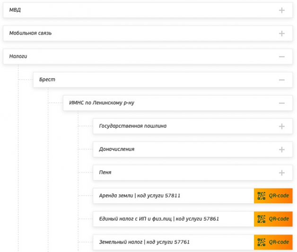Click the plus icon beside Государственная пошлина

pos(282,126)
